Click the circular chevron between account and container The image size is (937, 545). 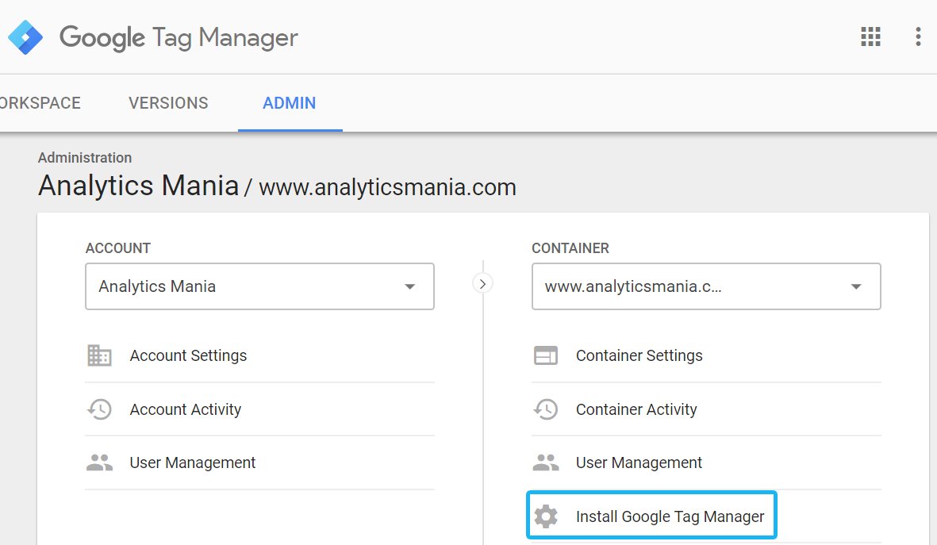(x=482, y=283)
